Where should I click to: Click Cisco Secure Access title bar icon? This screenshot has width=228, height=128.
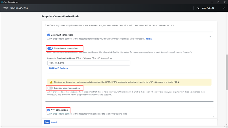(x=2, y=2)
